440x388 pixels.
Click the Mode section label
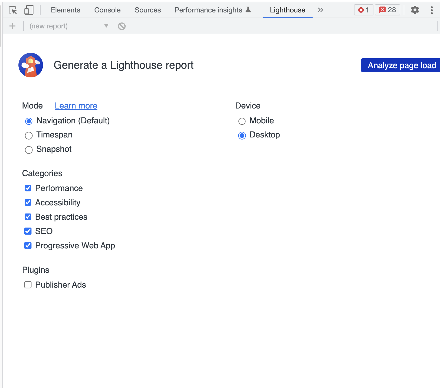pyautogui.click(x=32, y=106)
